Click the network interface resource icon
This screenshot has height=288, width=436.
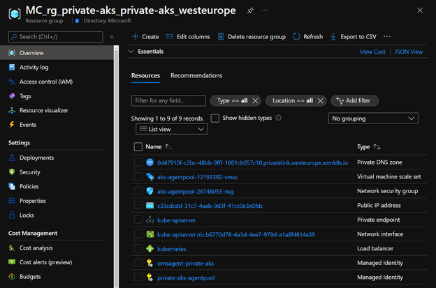click(x=150, y=234)
